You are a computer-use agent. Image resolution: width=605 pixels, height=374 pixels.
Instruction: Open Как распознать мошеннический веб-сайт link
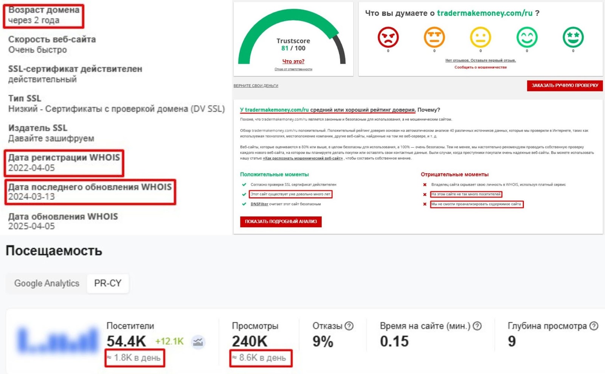tap(303, 158)
